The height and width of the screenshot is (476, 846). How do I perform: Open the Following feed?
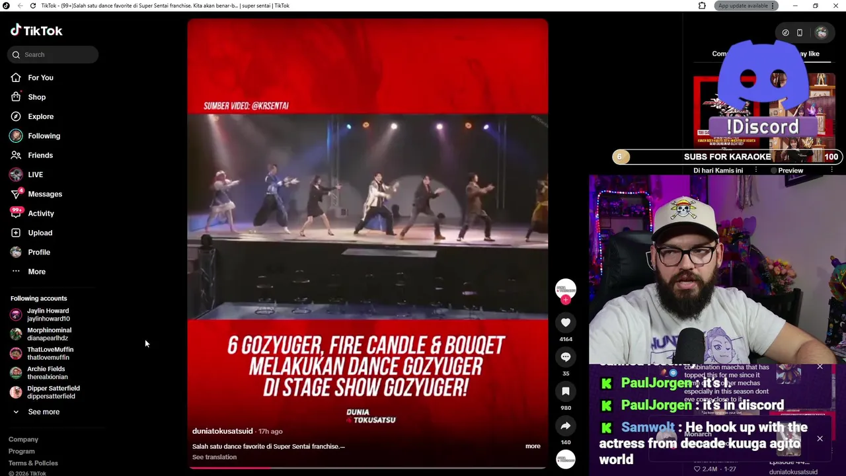[44, 136]
